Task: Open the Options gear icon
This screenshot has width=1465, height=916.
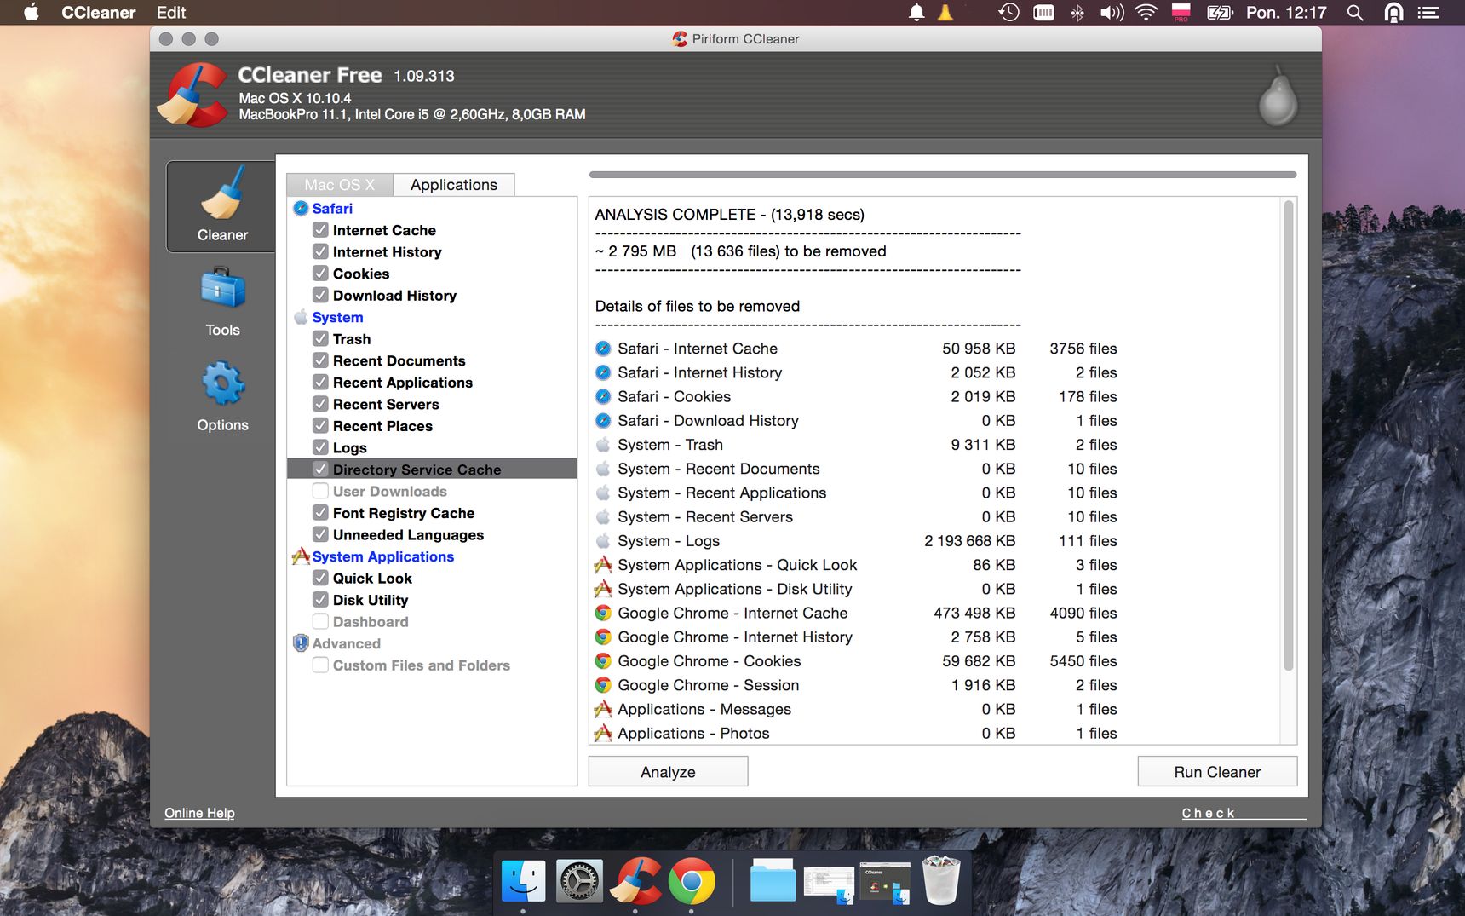Action: point(222,383)
